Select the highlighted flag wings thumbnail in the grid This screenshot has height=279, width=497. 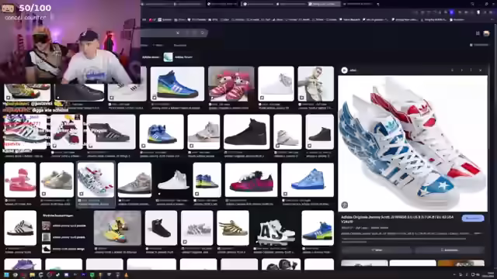point(96,180)
